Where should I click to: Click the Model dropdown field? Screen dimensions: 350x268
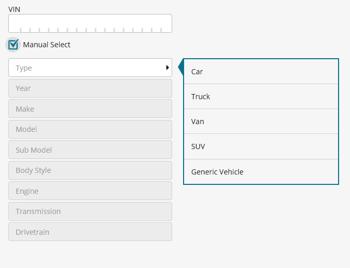pyautogui.click(x=90, y=129)
